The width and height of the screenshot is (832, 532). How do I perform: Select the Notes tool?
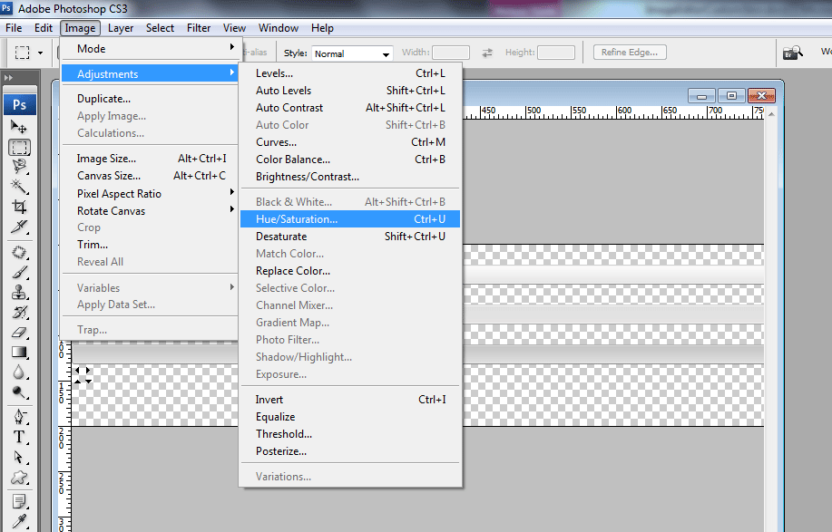click(x=19, y=501)
